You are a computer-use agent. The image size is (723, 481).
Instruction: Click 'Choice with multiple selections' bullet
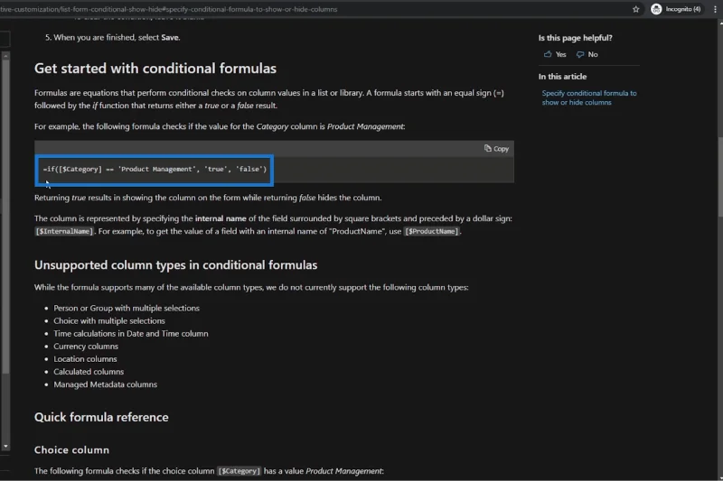point(109,321)
